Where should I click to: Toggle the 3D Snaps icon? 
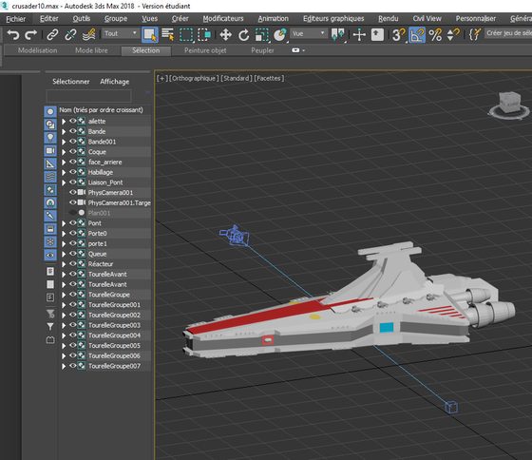click(399, 34)
